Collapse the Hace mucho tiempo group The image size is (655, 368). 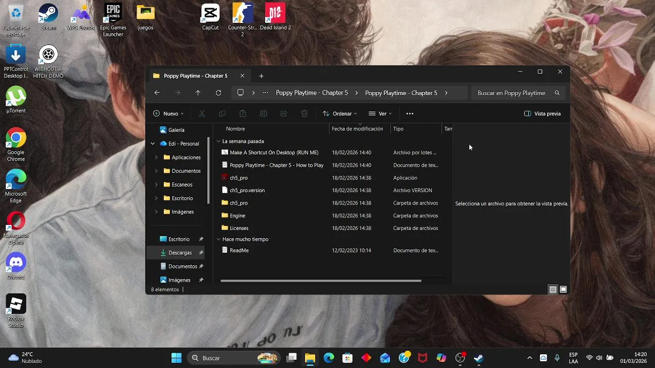tap(219, 239)
